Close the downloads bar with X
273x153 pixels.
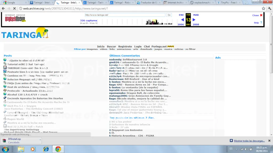click(x=269, y=141)
